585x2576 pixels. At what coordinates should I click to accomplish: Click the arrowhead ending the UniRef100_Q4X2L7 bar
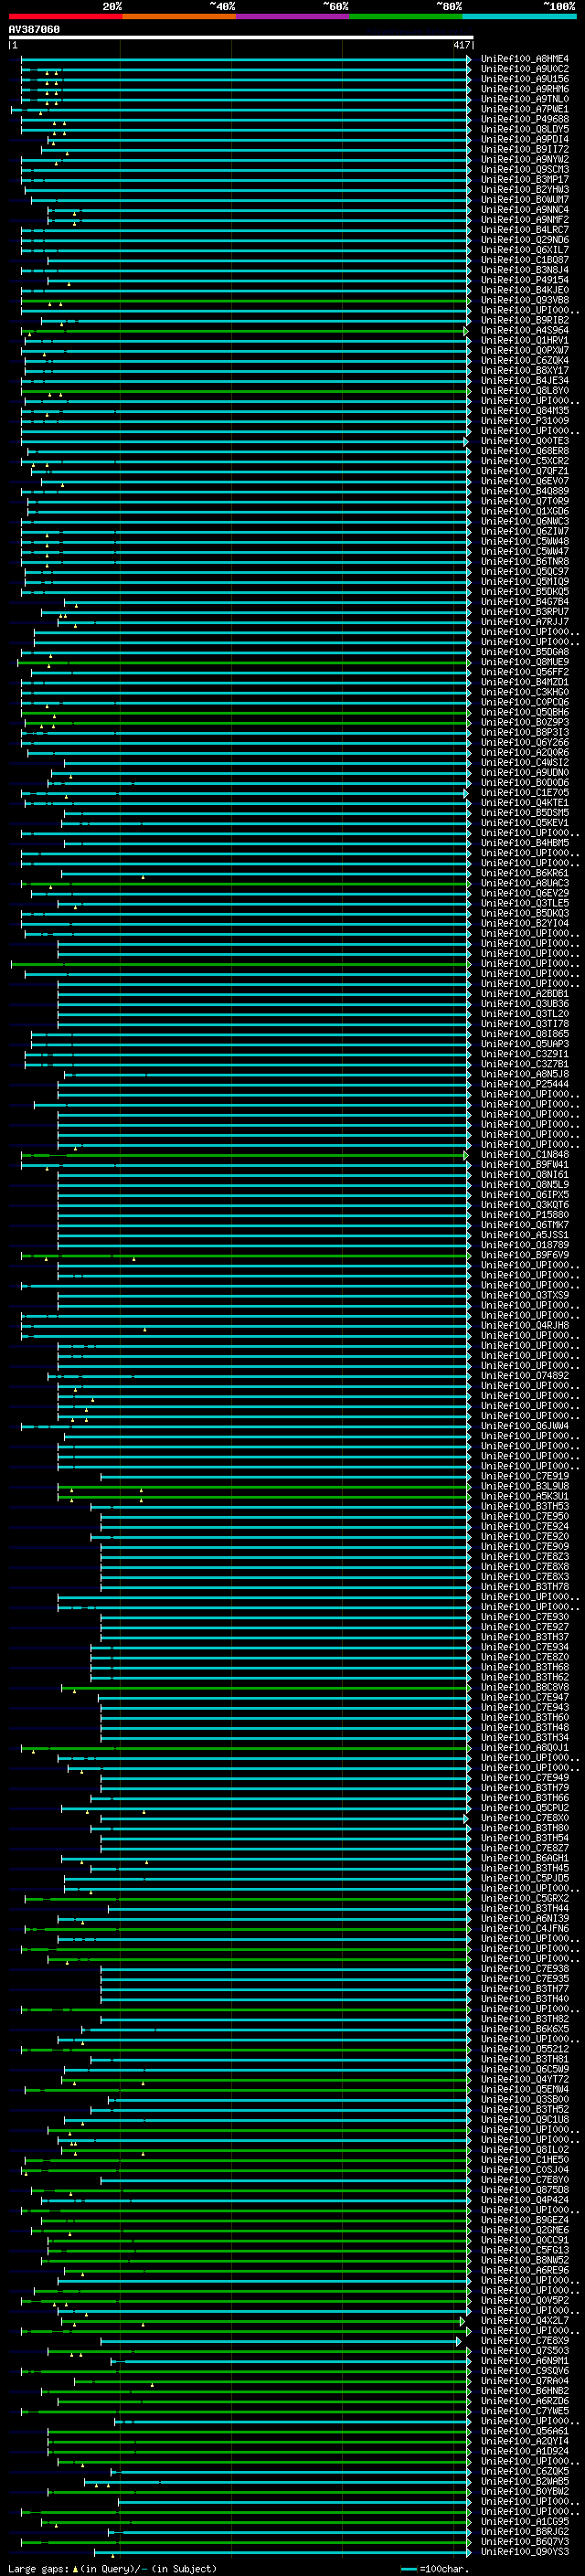pyautogui.click(x=463, y=2321)
